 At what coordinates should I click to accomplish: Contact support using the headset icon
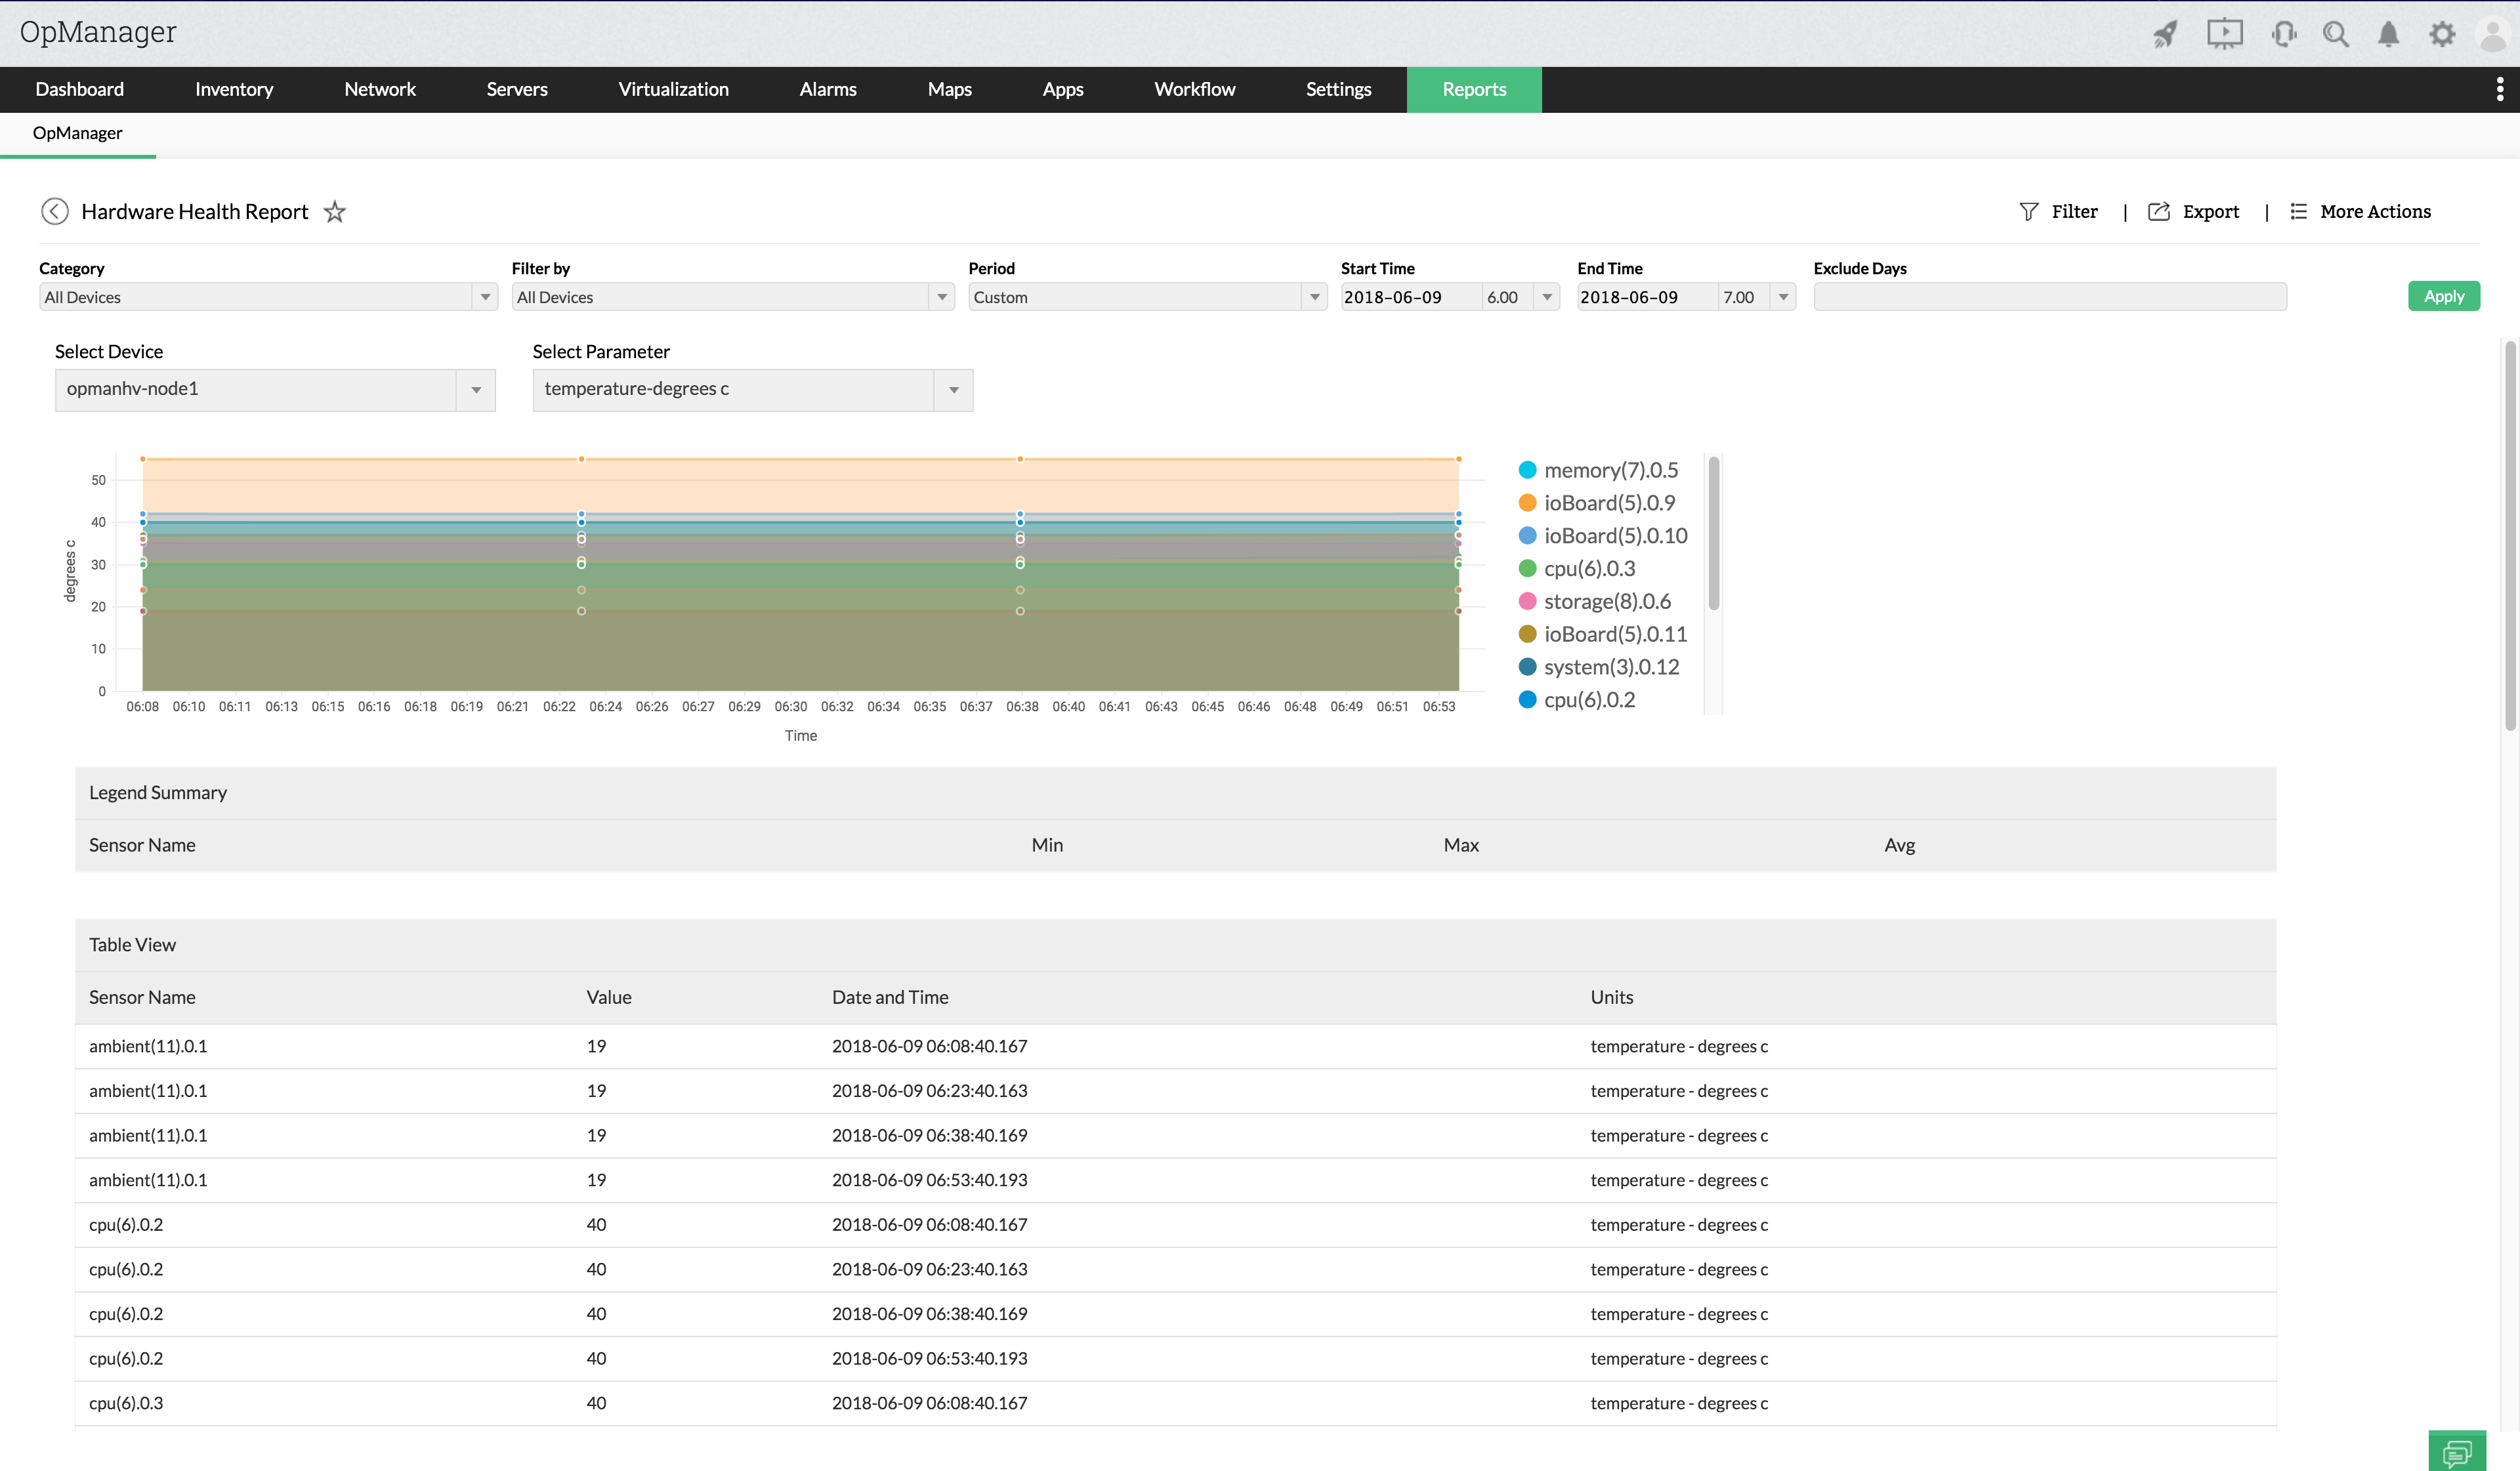pyautogui.click(x=2285, y=33)
